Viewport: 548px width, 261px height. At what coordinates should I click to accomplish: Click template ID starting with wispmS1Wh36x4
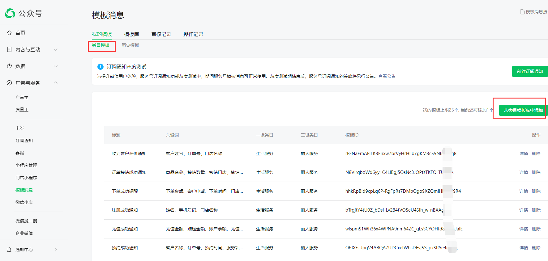click(x=404, y=229)
